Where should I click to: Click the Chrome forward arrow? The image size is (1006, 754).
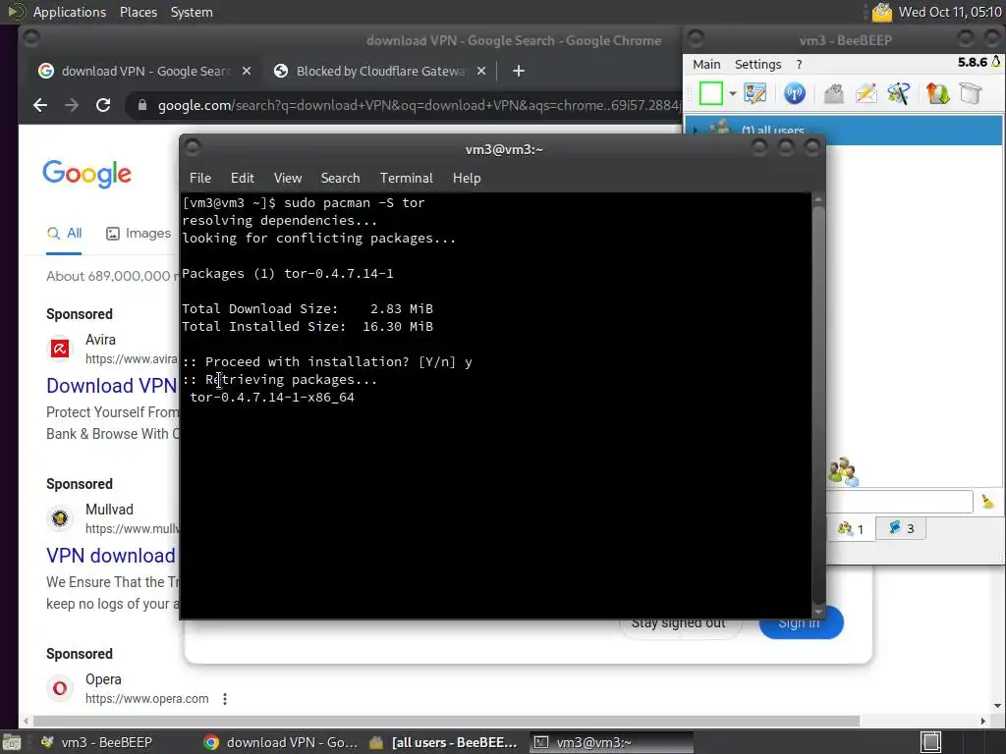pos(71,105)
